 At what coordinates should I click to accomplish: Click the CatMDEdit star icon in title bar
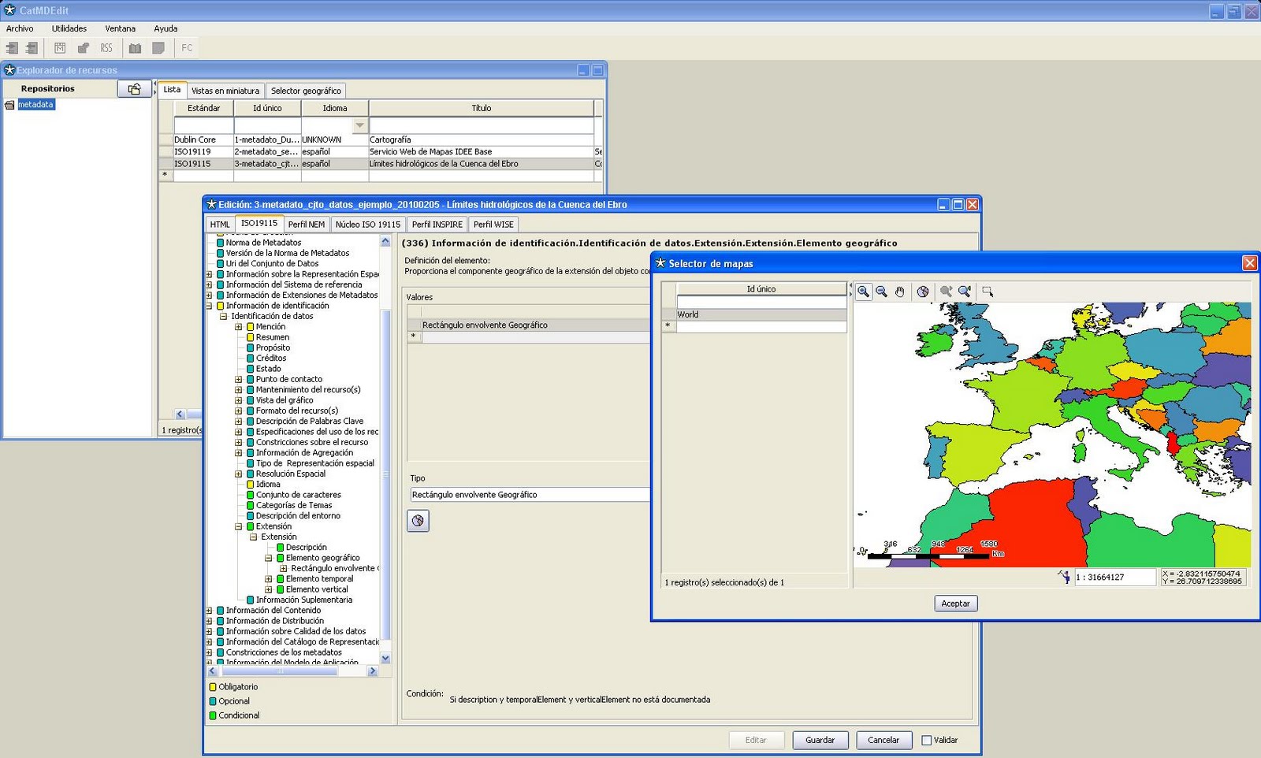9,10
